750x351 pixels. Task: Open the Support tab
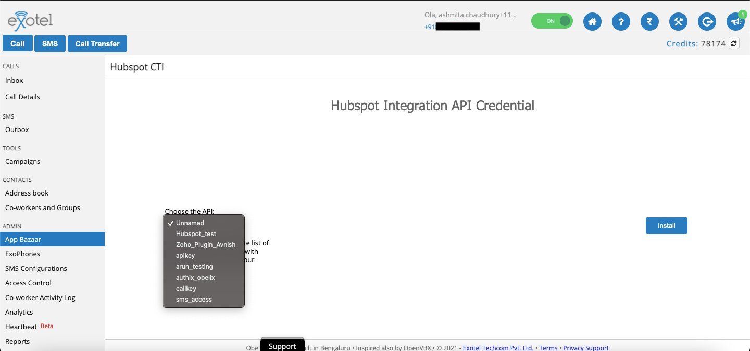click(282, 346)
